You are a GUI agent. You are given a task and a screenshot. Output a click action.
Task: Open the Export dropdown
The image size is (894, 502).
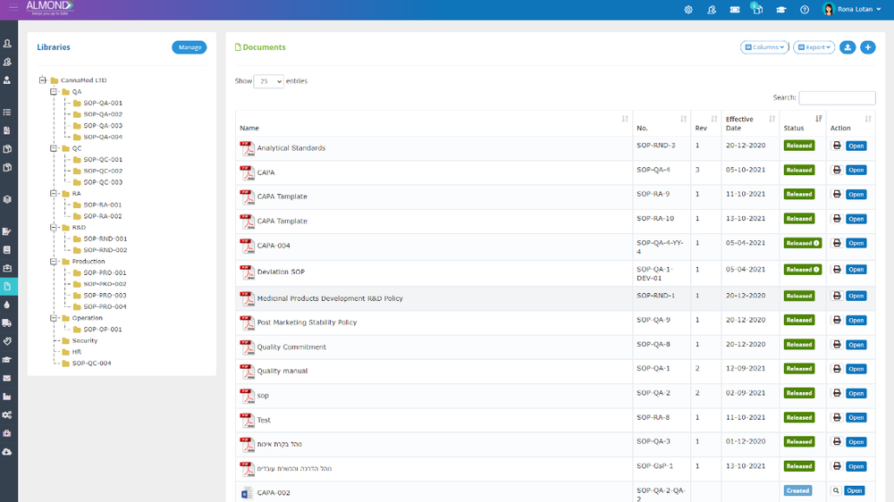coord(814,47)
